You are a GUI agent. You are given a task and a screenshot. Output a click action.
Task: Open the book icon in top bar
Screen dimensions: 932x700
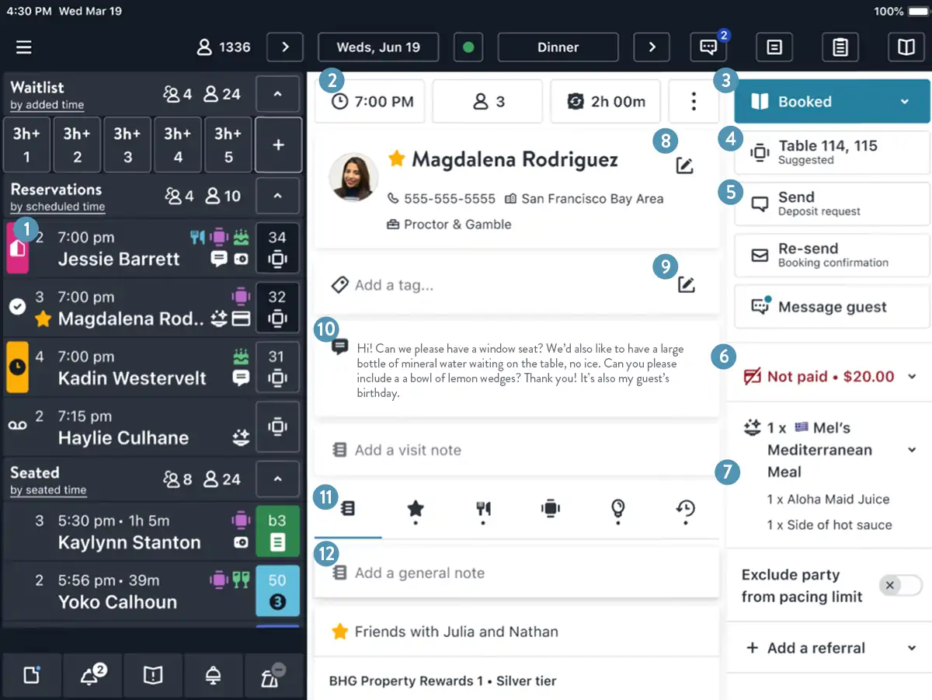(906, 47)
